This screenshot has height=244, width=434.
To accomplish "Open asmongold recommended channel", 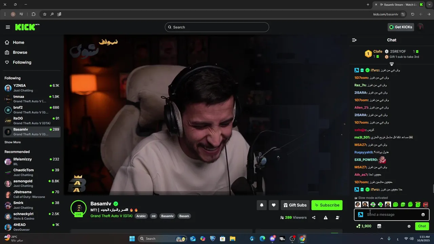I will point(32,183).
